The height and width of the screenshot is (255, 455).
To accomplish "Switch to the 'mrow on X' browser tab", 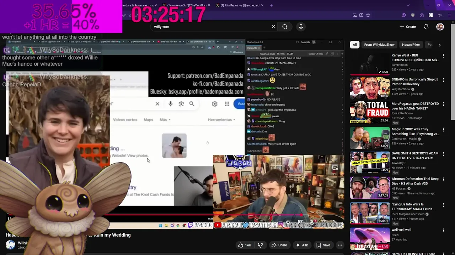I will [x=187, y=5].
